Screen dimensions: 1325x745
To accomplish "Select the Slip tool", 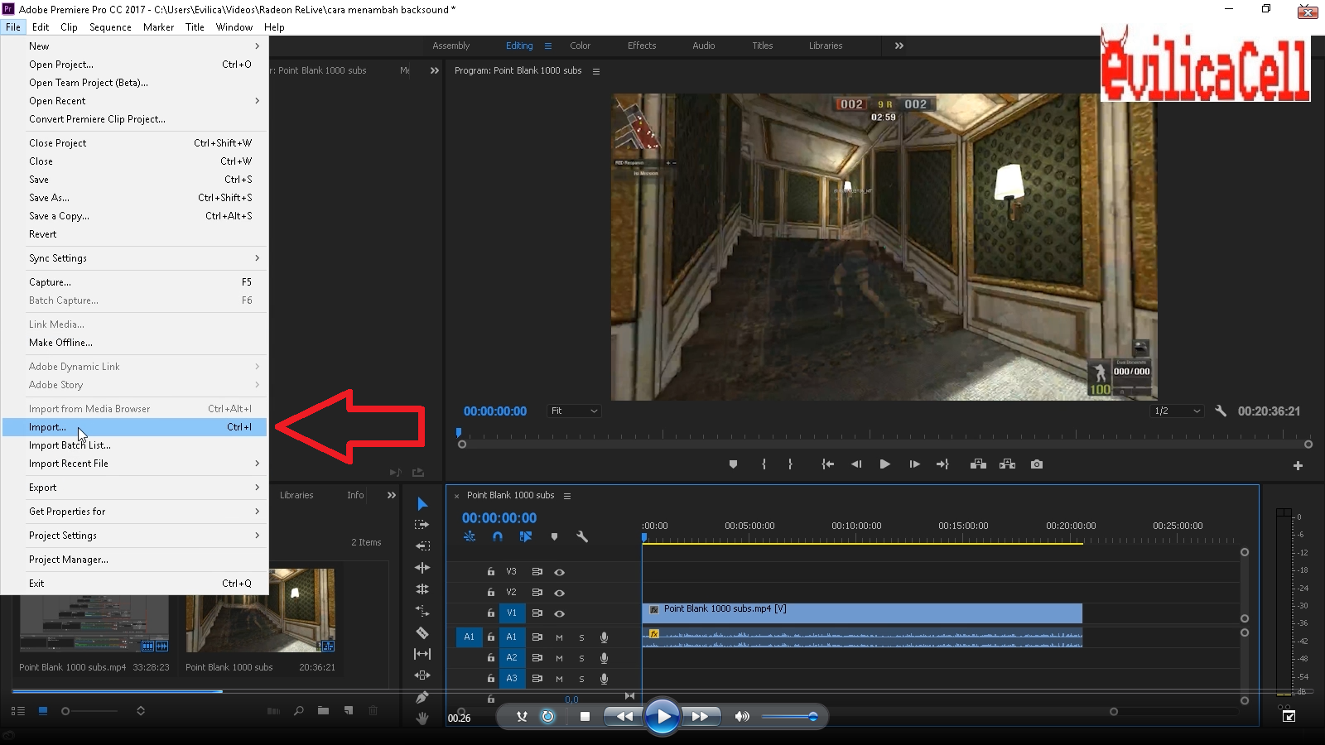I will [422, 654].
